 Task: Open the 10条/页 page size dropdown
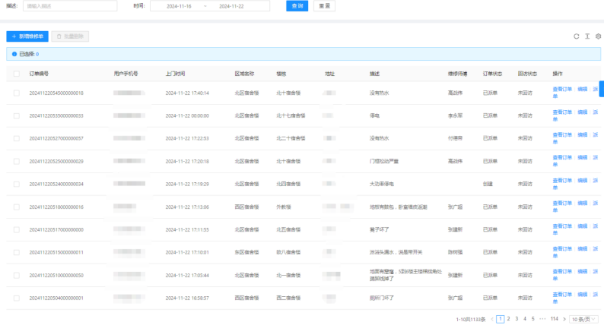pyautogui.click(x=585, y=319)
